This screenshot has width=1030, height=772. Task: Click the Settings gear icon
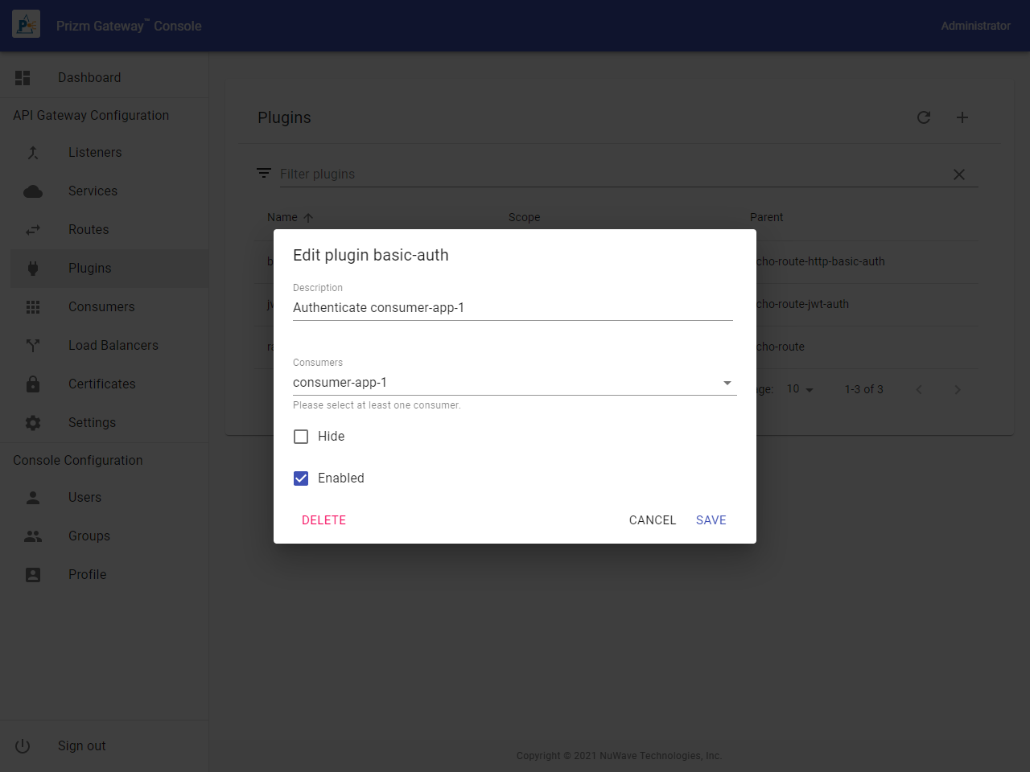[33, 423]
